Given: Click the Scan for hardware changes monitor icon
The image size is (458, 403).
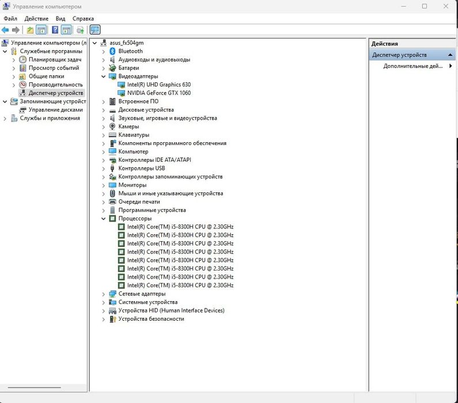Looking at the screenshot, I should (95, 30).
